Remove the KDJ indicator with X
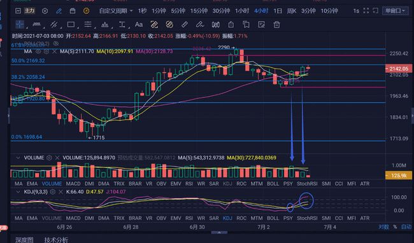 [61, 192]
